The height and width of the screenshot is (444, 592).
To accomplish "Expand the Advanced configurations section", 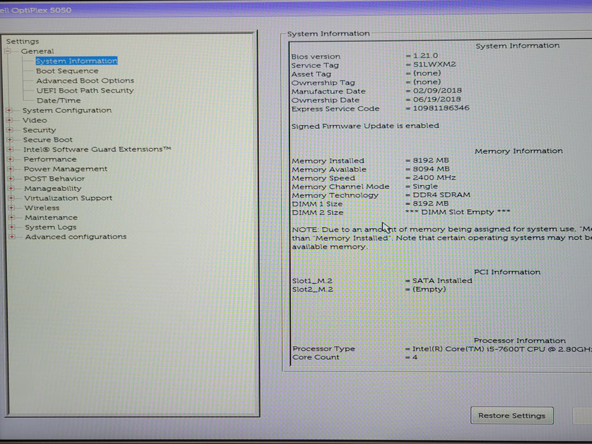I will tap(11, 237).
